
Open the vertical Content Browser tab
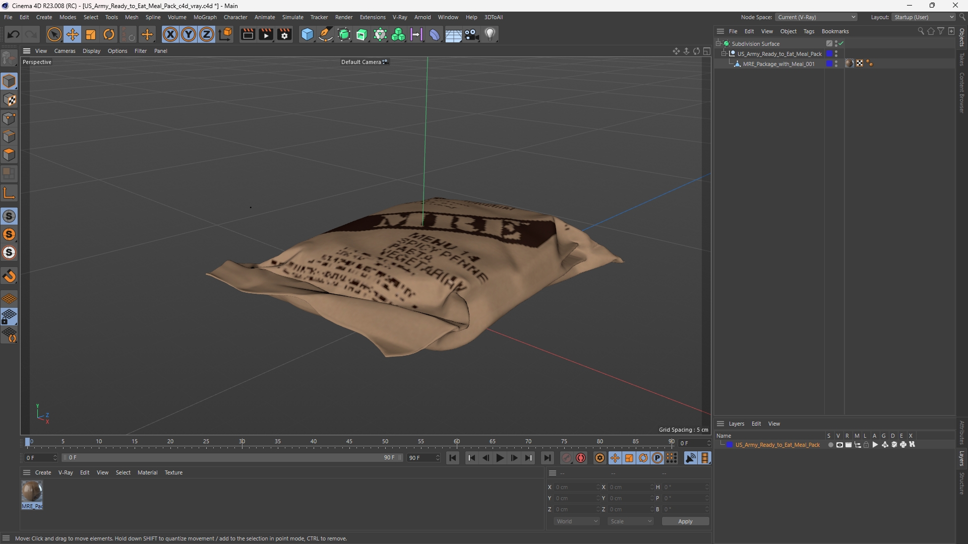point(962,92)
